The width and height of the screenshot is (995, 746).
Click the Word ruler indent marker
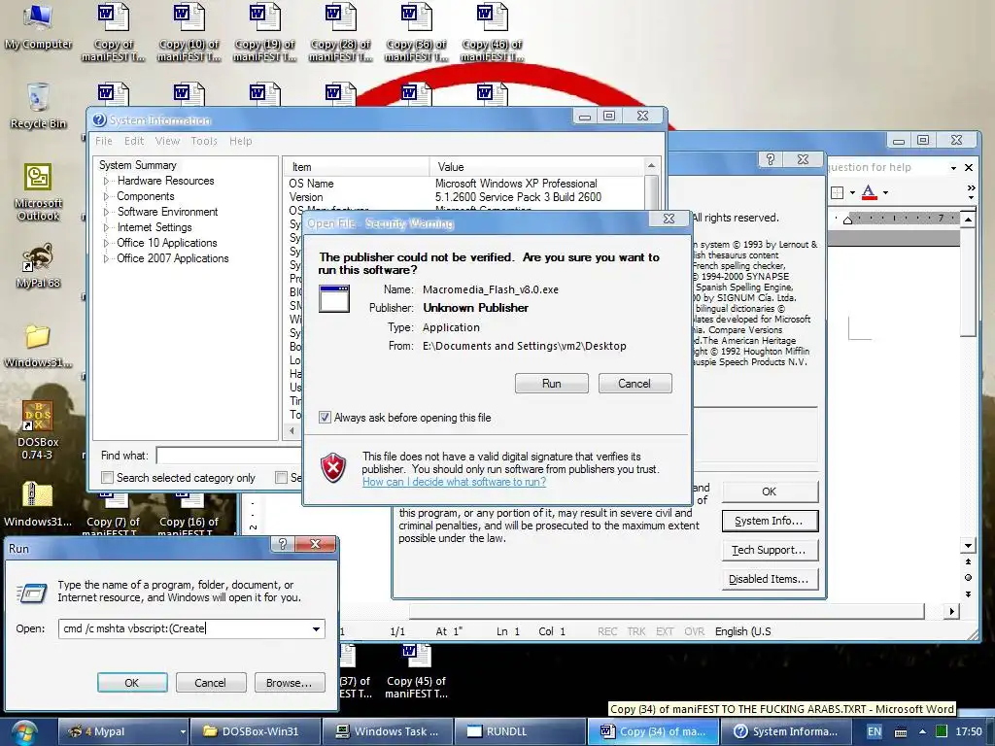(x=847, y=220)
